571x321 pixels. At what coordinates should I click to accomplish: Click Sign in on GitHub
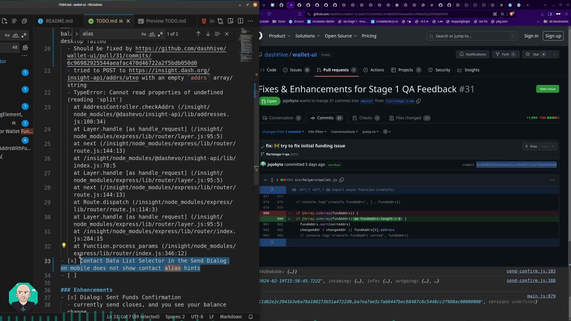[x=531, y=36]
